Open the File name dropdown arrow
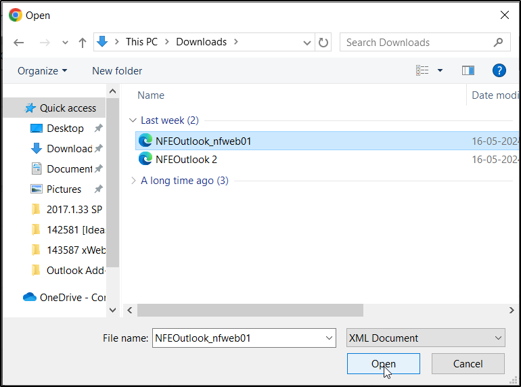 coord(330,338)
